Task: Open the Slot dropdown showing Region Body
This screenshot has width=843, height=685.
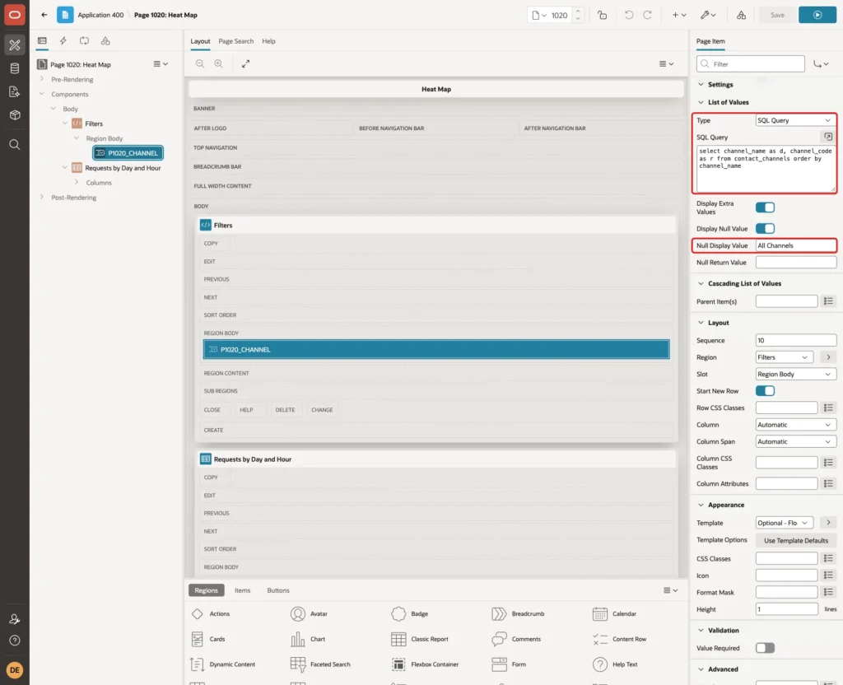Action: tap(796, 375)
